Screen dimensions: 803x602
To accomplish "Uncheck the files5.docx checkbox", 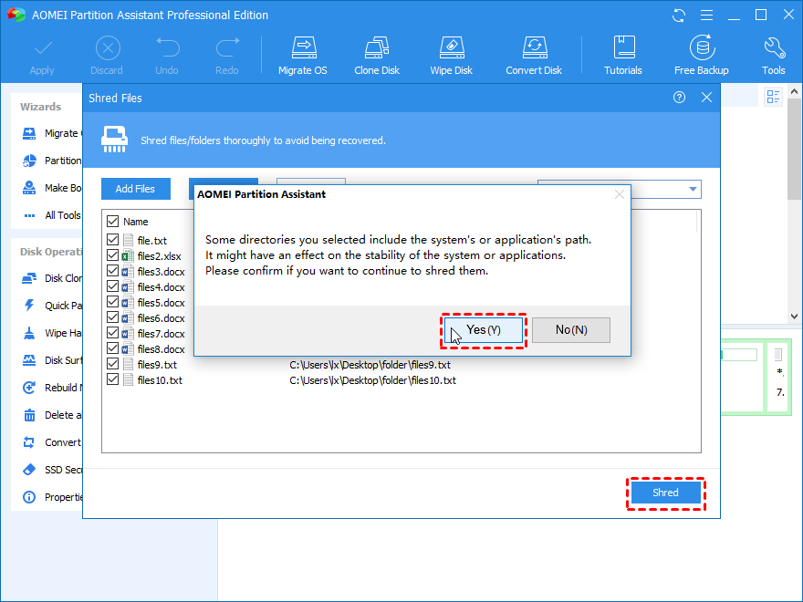I will pos(112,302).
